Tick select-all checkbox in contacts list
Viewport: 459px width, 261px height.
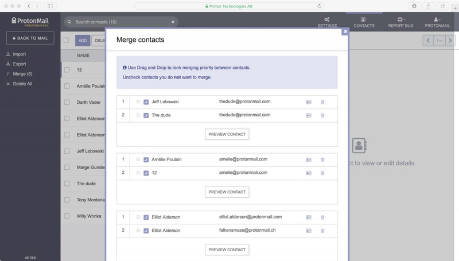(67, 40)
